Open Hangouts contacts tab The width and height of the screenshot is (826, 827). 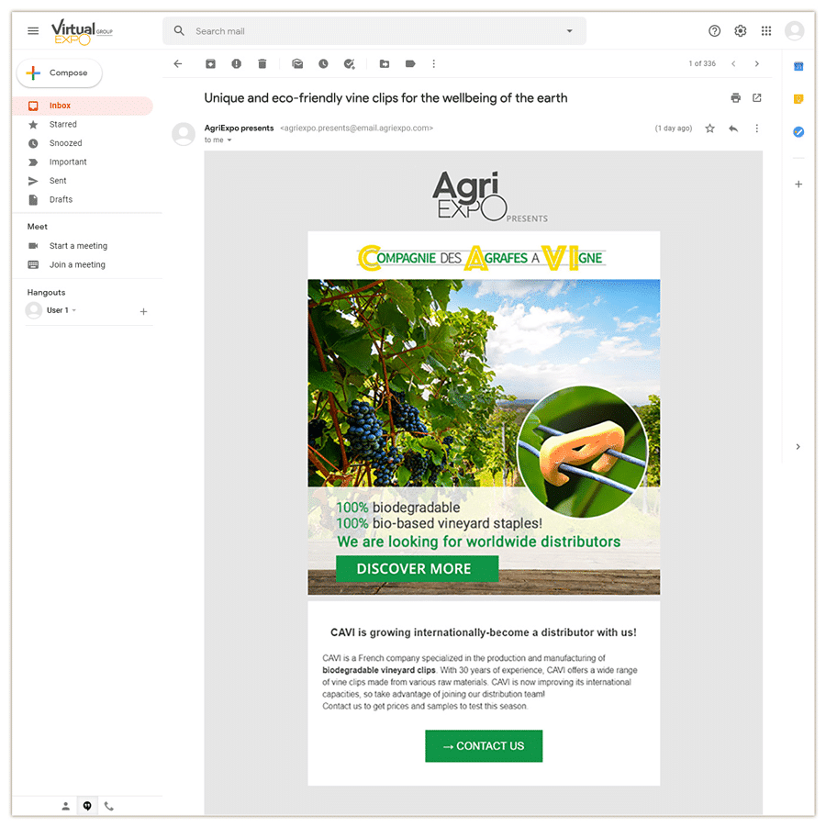[65, 806]
